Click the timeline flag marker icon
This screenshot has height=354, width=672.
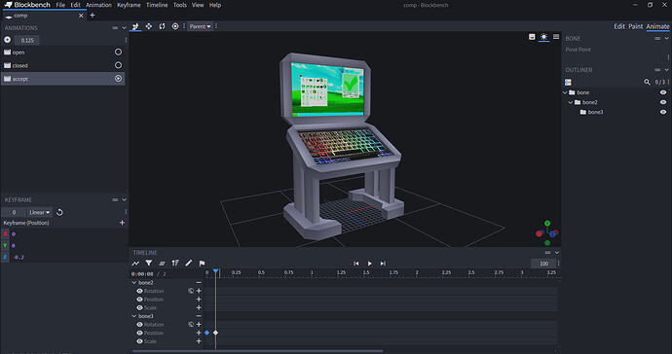[202, 264]
